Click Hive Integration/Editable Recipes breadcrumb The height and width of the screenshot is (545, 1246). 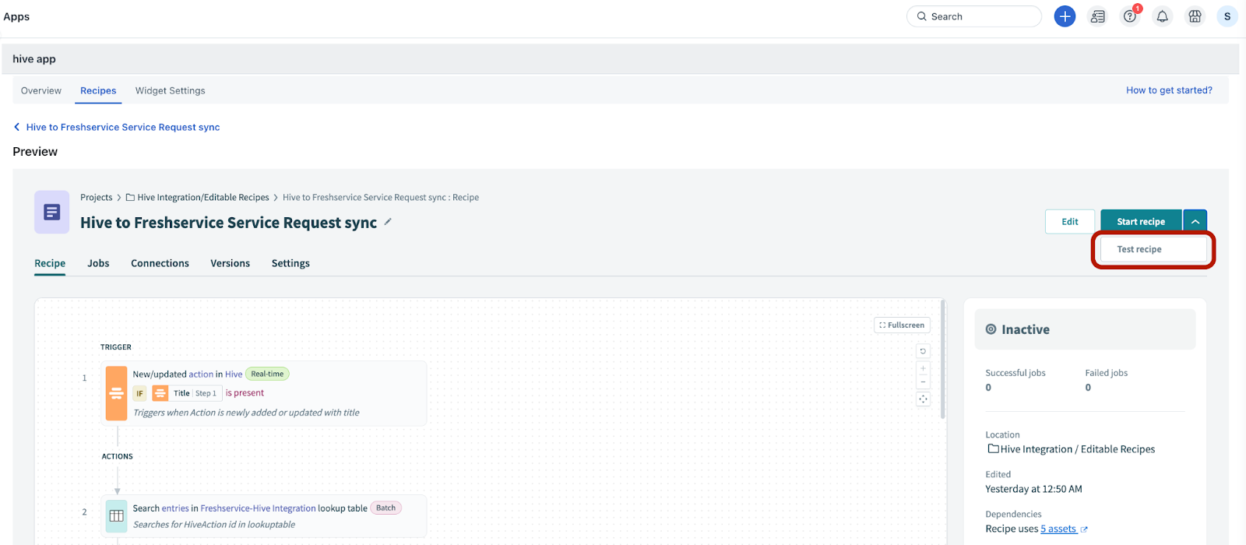tap(203, 198)
